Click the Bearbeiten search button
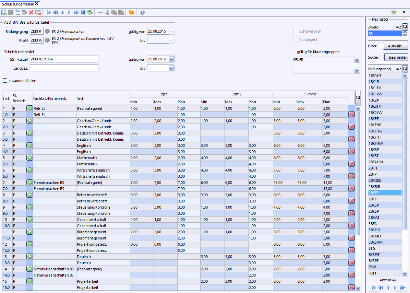 coord(398,57)
